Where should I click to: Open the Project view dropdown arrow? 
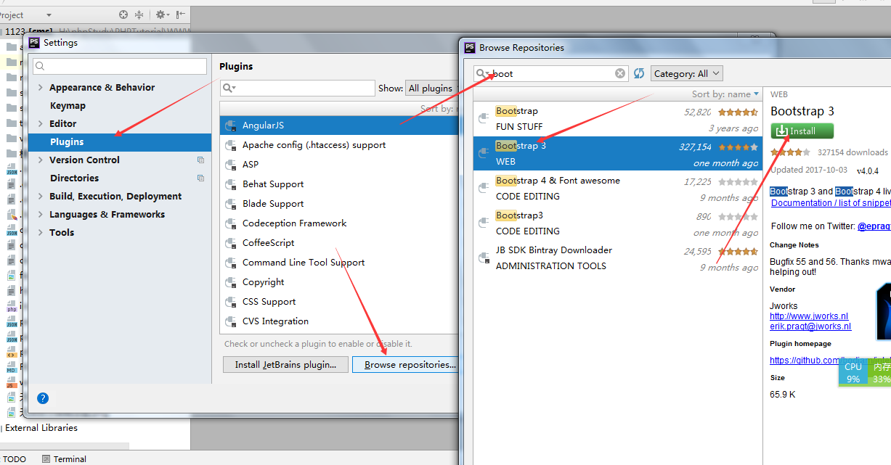tap(49, 15)
